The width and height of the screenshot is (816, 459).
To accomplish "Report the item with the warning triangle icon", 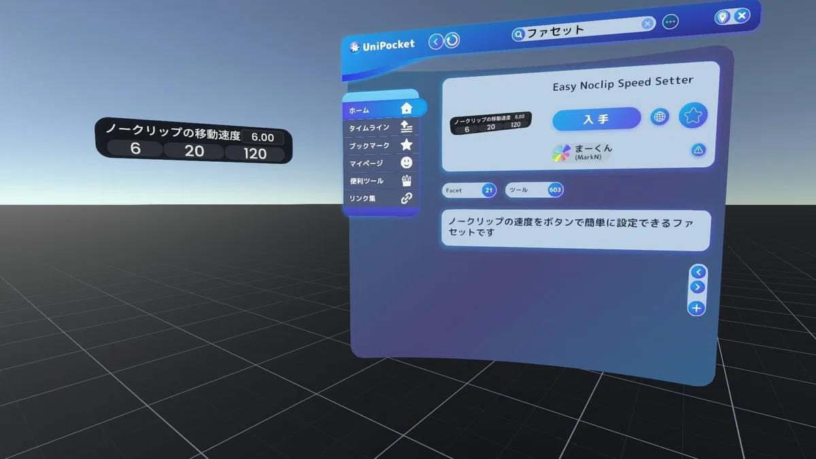I will [x=698, y=150].
